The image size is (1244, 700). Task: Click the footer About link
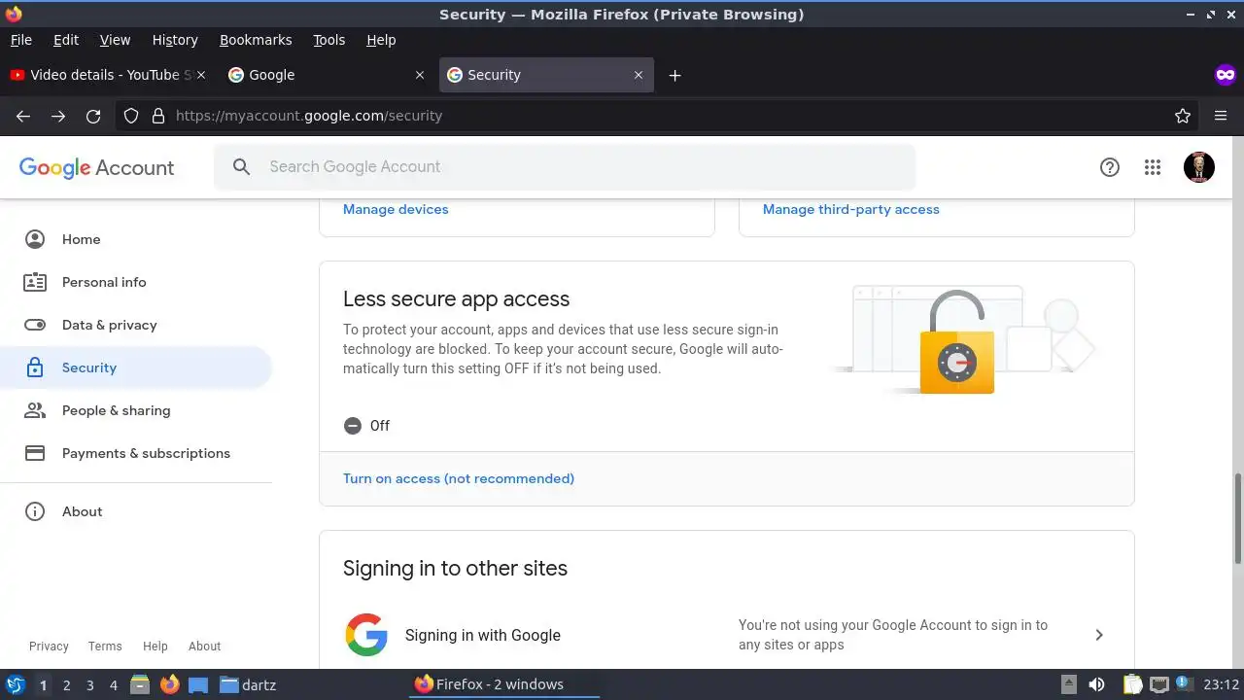click(x=205, y=646)
